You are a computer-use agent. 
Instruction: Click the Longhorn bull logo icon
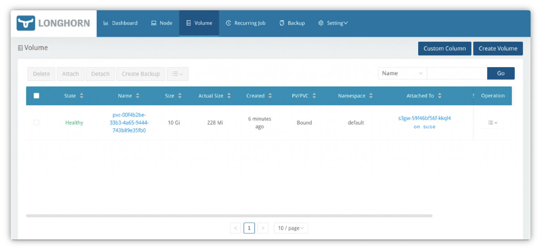click(26, 23)
